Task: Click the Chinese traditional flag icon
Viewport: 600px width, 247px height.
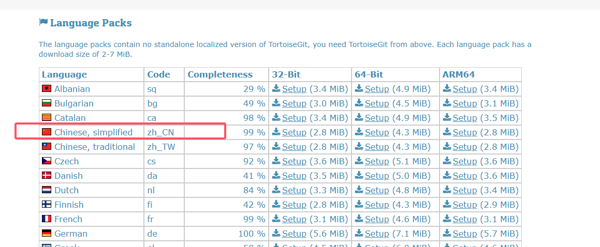Action: 46,147
